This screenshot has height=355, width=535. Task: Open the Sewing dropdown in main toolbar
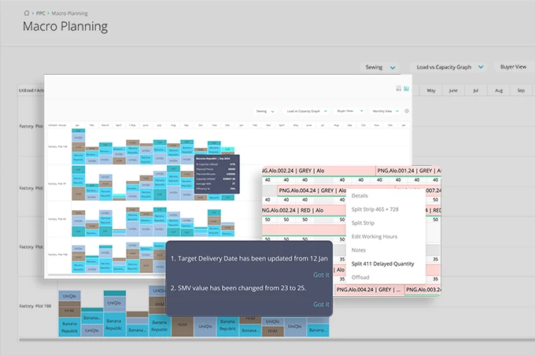click(x=382, y=68)
